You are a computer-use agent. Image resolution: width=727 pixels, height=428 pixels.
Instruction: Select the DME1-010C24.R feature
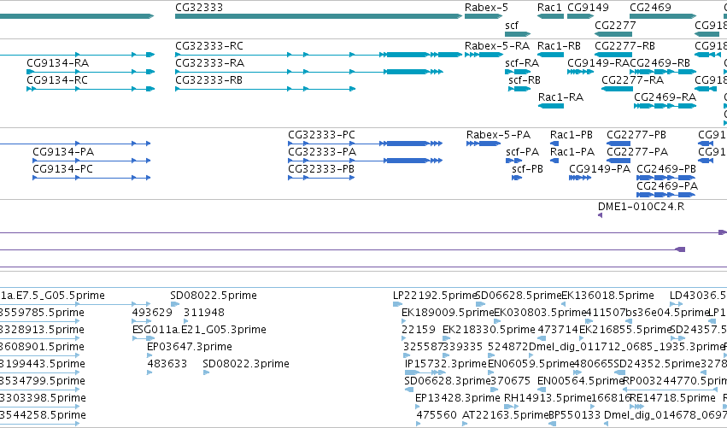(x=601, y=215)
